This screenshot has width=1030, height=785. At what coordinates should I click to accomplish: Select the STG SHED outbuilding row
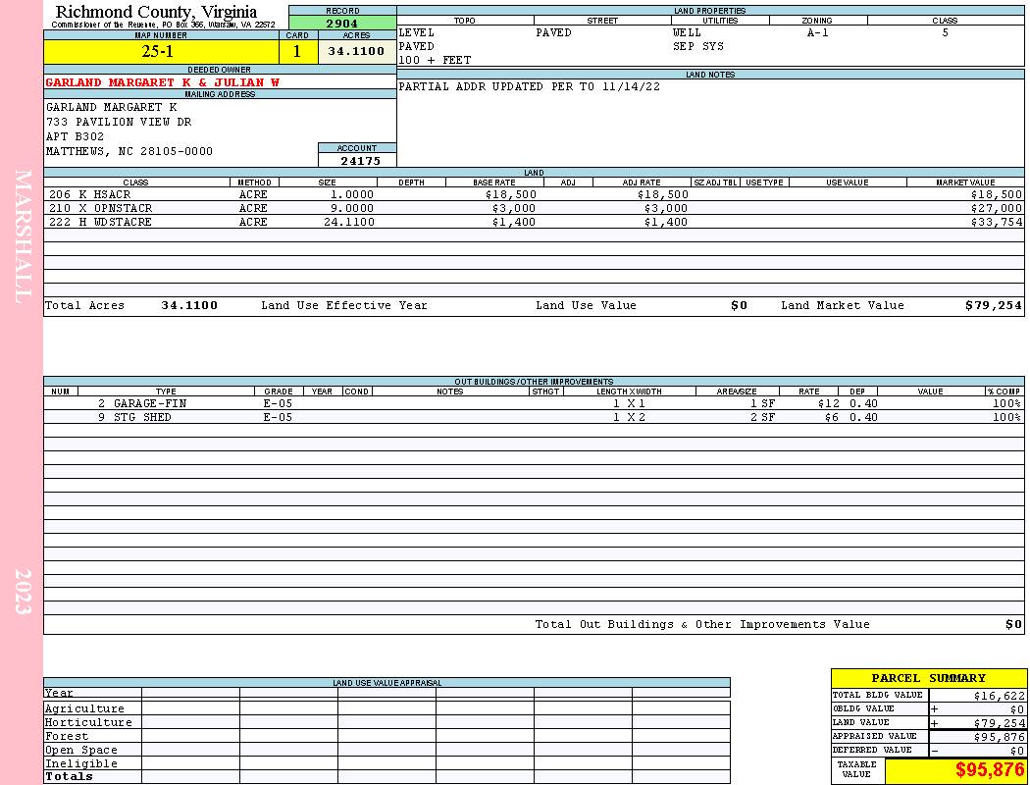pyautogui.click(x=534, y=417)
